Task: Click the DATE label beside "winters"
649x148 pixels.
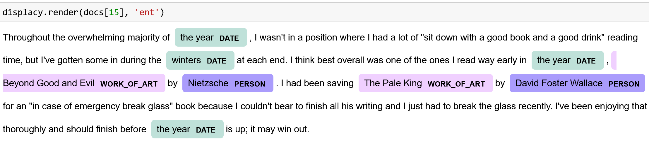Action: [x=216, y=61]
